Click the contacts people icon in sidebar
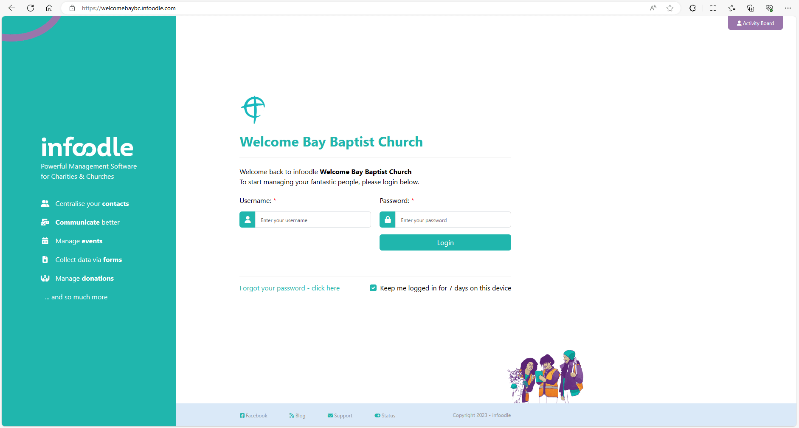Viewport: 799px width, 428px height. pos(45,203)
